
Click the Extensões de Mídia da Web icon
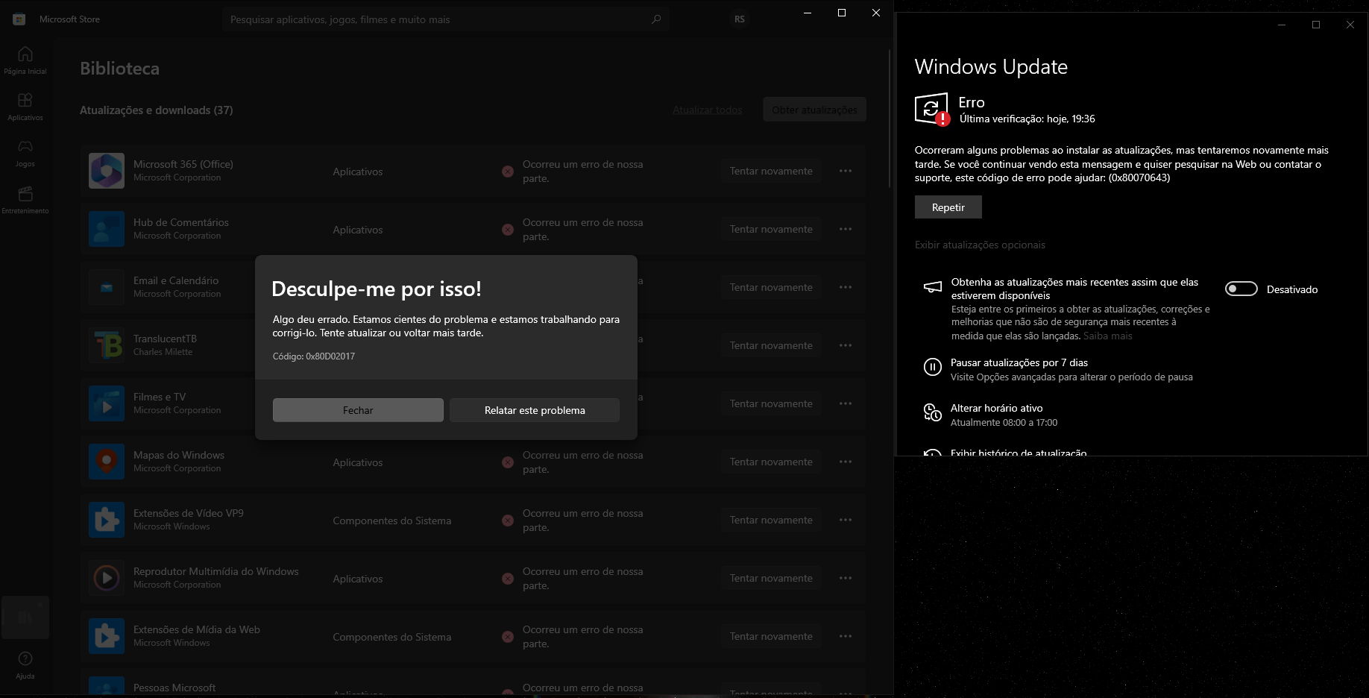pos(107,636)
